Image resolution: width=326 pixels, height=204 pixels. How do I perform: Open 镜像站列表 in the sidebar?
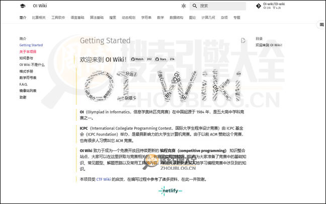pos(28,91)
